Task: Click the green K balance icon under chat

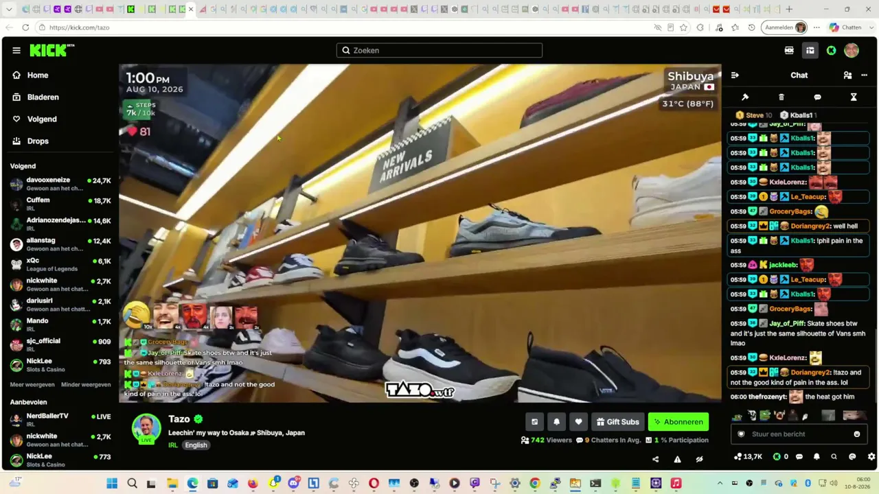Action: (x=777, y=456)
